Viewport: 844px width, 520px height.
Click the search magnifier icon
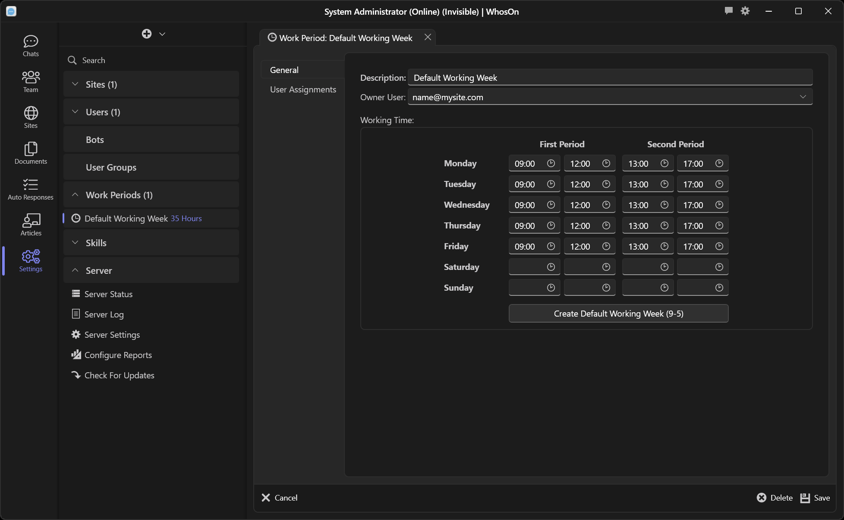pyautogui.click(x=72, y=60)
